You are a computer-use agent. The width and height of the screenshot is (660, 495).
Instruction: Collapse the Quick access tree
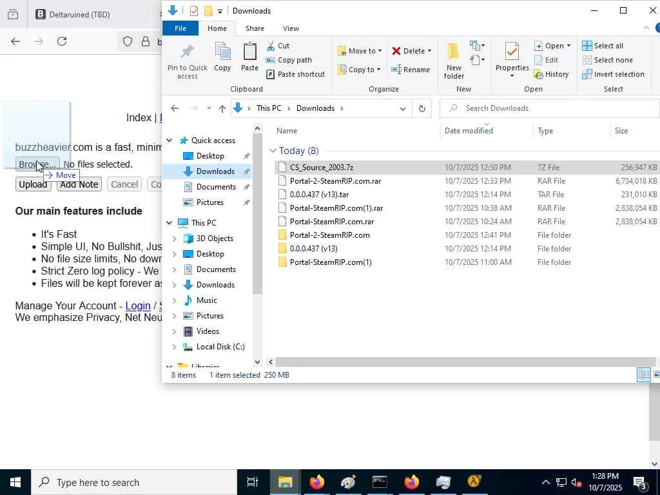(170, 140)
